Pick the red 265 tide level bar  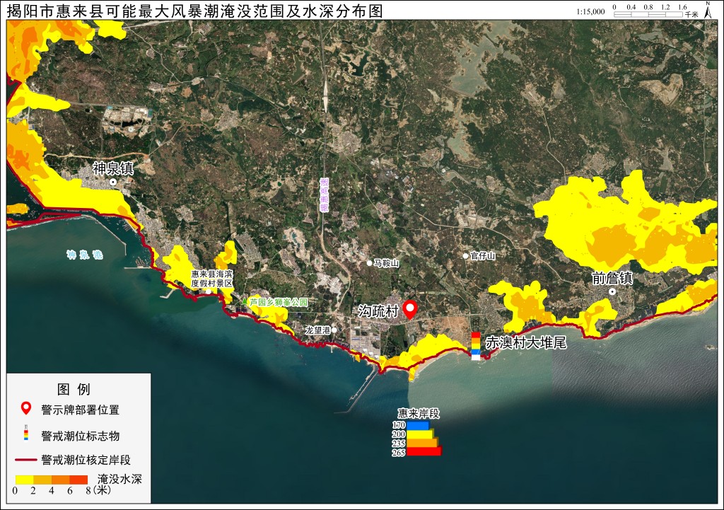(424, 451)
